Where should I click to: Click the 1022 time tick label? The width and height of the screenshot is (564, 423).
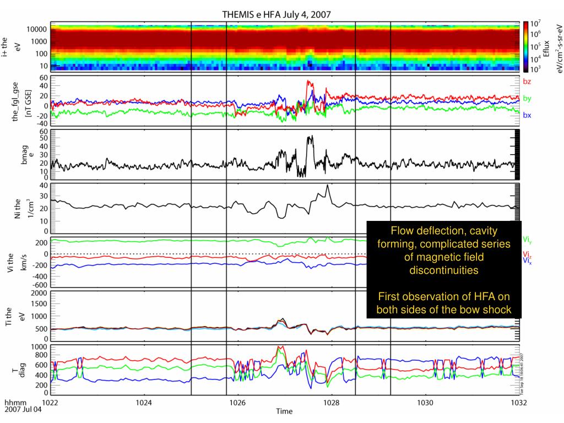coord(50,403)
